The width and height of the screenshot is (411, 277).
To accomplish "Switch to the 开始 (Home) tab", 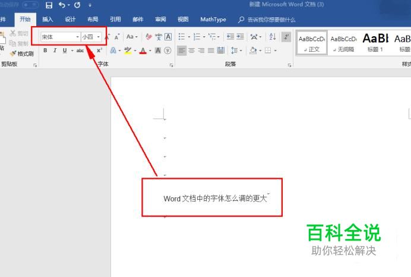I will pos(25,19).
